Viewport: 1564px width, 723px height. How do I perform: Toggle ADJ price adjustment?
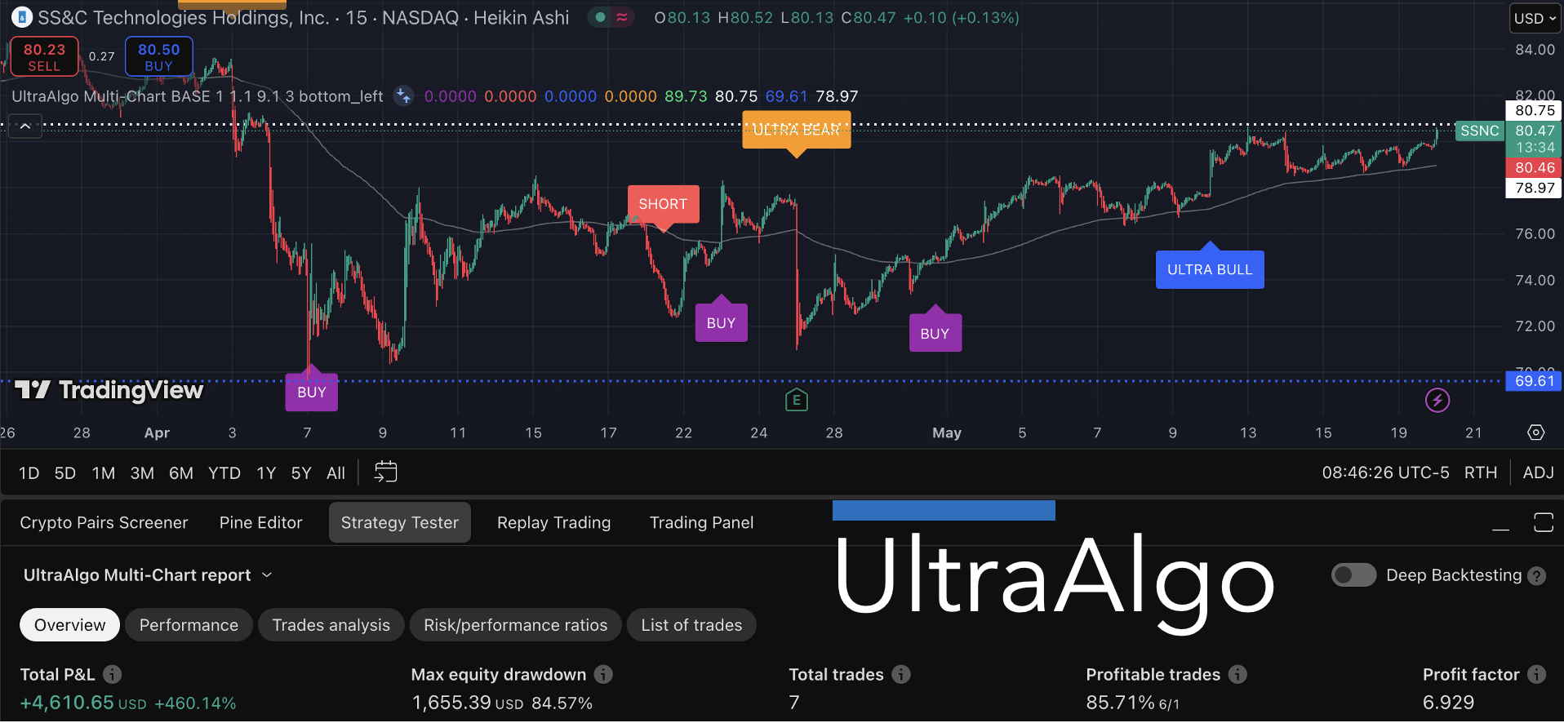[1538, 472]
